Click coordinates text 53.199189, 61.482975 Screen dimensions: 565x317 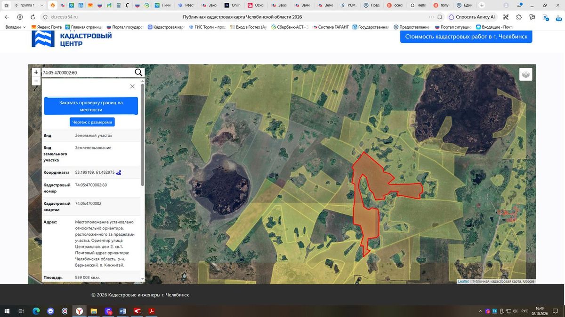[95, 172]
